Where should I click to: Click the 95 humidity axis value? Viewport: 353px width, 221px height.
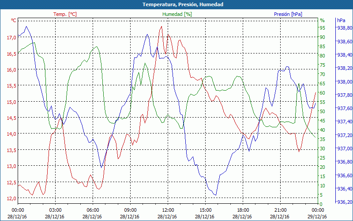(323, 28)
